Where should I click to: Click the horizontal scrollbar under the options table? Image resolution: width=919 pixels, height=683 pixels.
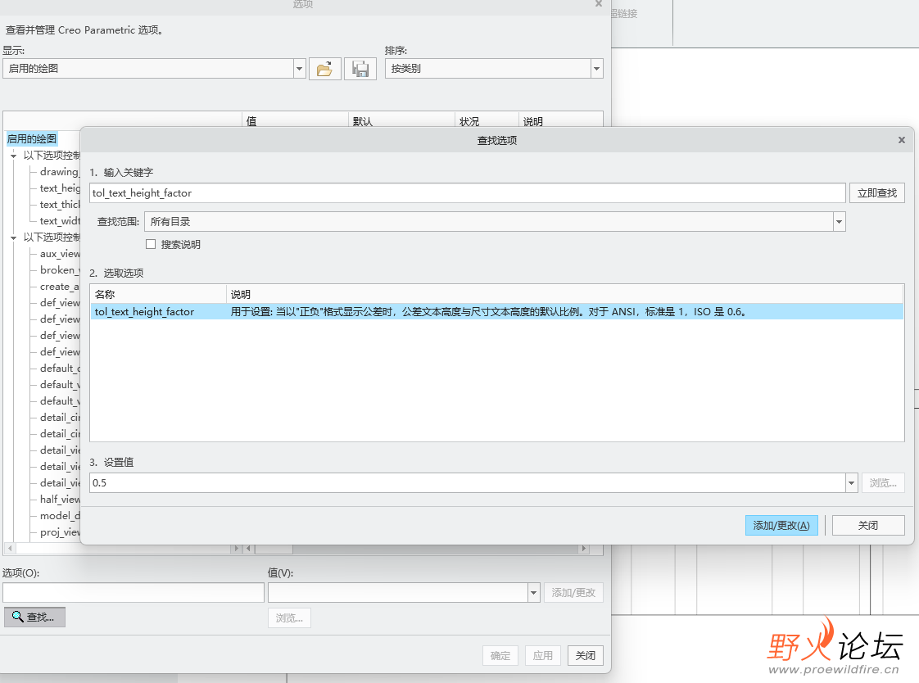416,549
